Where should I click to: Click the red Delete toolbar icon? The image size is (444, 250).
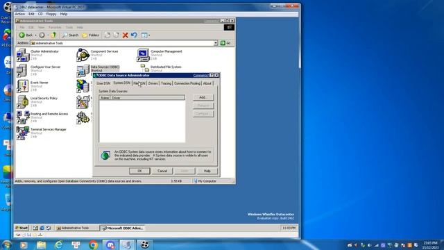[125, 35]
